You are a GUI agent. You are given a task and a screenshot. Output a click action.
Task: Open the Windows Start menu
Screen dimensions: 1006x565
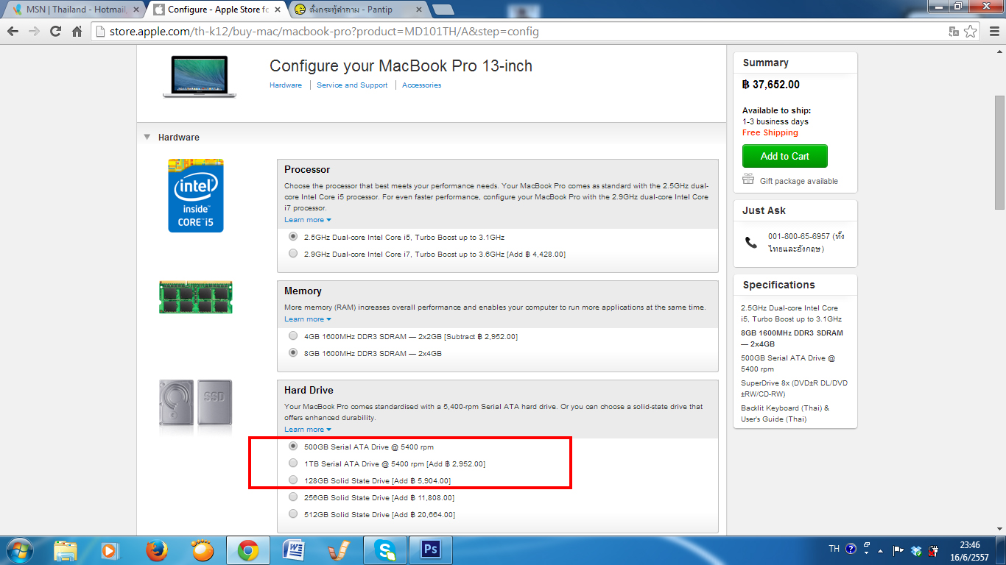[x=19, y=550]
